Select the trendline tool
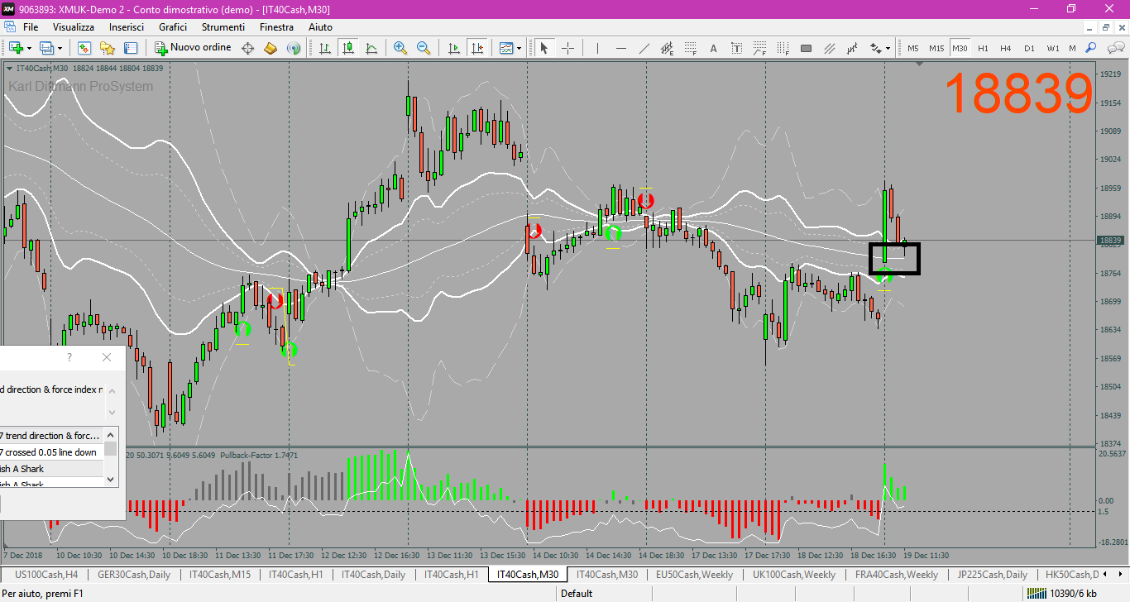Viewport: 1130px width, 602px height. point(644,48)
